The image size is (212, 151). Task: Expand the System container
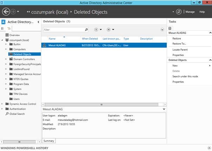pos(6,89)
